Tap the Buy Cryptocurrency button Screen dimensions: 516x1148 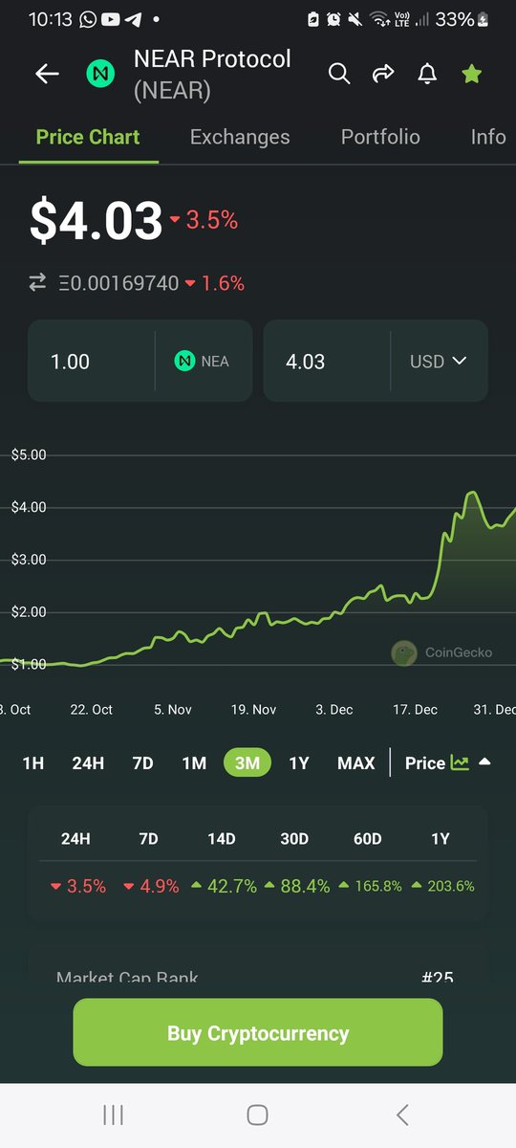coord(258,1032)
